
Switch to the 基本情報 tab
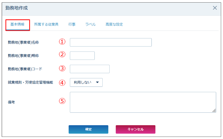click(17, 24)
